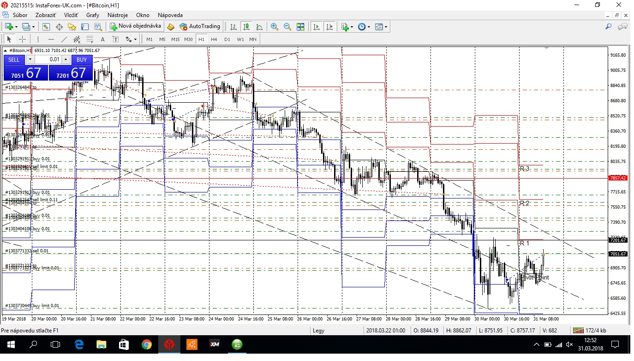Click the lot volume 0.01 field
This screenshot has width=634, height=361.
(x=48, y=59)
